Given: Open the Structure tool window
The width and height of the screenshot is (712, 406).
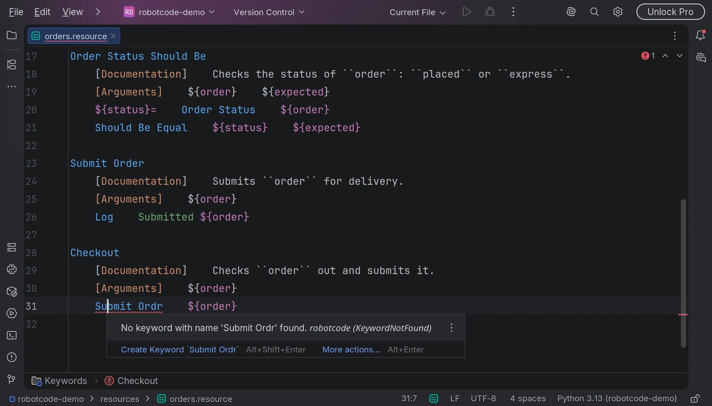Looking at the screenshot, I should (12, 64).
